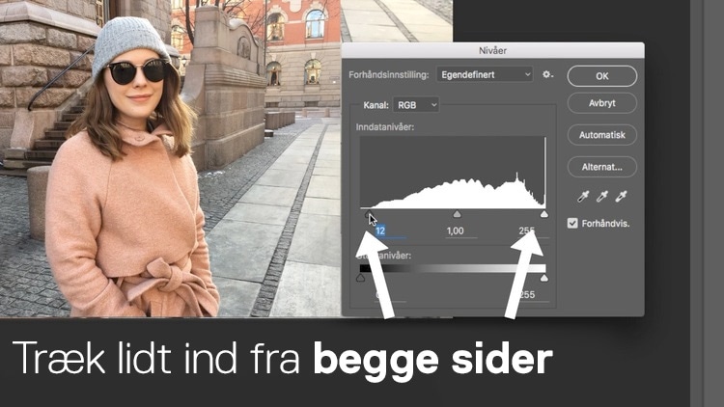Open the Forhåndsinnstilling preset dropdown
724x407 pixels.
click(484, 74)
